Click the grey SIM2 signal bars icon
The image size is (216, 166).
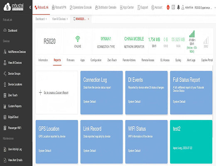[x=206, y=40]
